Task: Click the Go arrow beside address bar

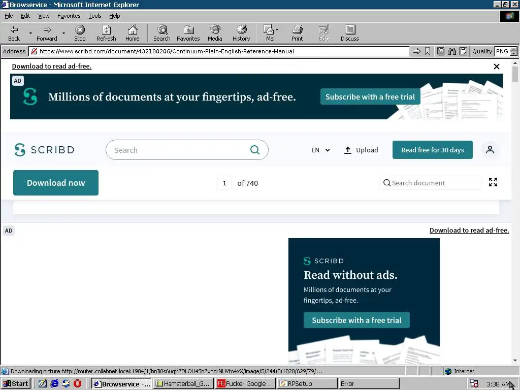Action: (x=416, y=51)
